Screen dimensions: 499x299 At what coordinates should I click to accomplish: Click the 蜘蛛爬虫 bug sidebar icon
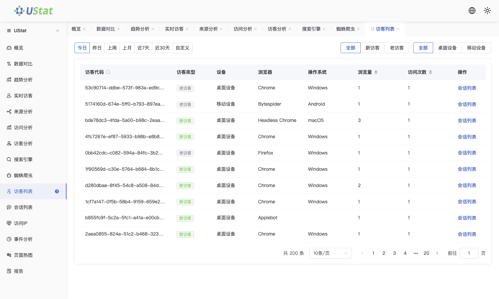(9, 175)
